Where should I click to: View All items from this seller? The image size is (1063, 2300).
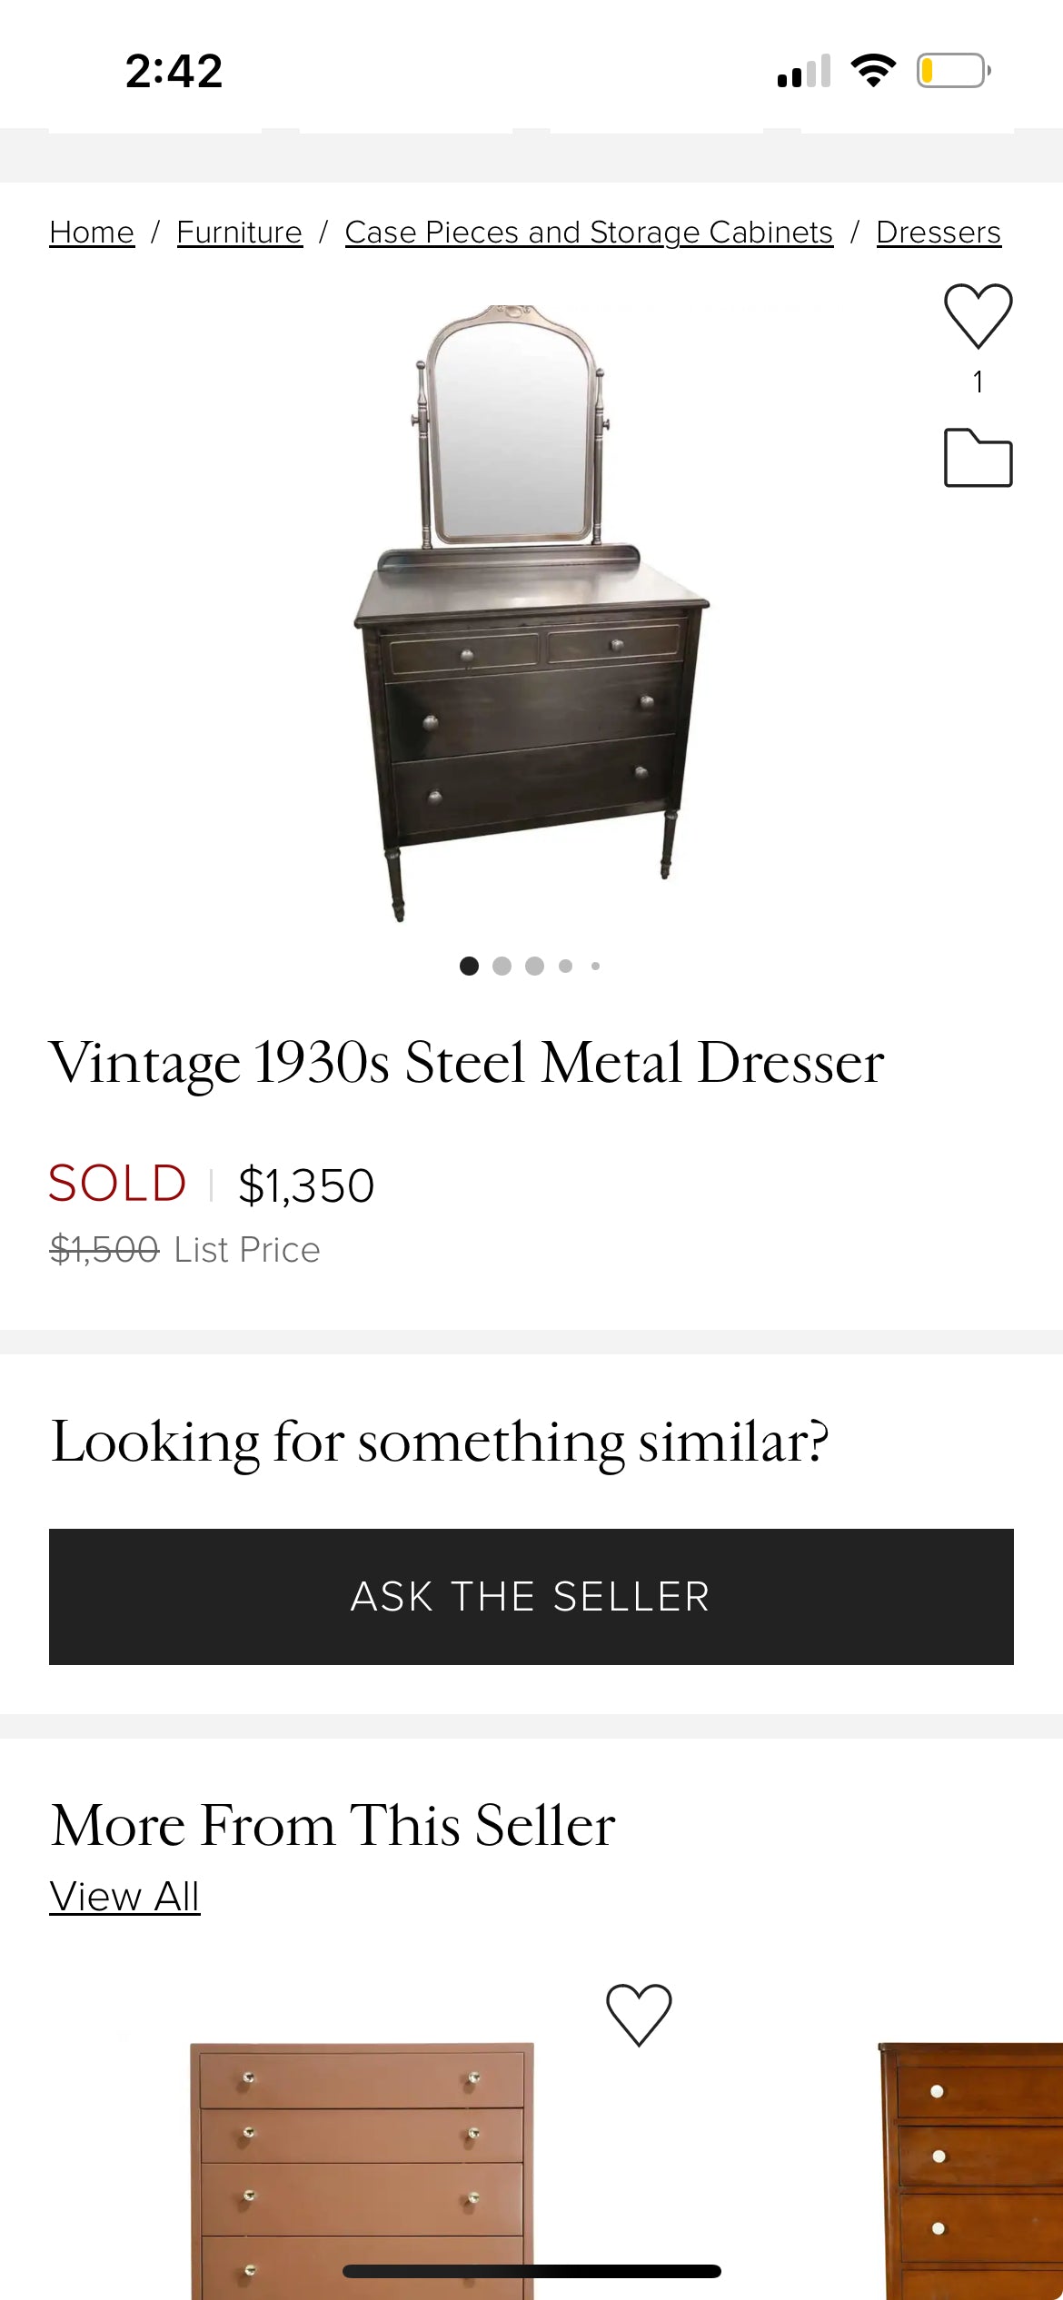124,1897
